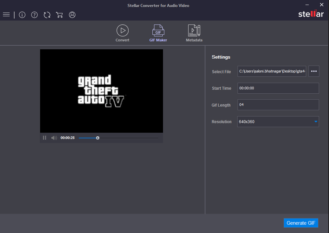Click the 00:00:28 playback time
The width and height of the screenshot is (329, 233).
[68, 138]
